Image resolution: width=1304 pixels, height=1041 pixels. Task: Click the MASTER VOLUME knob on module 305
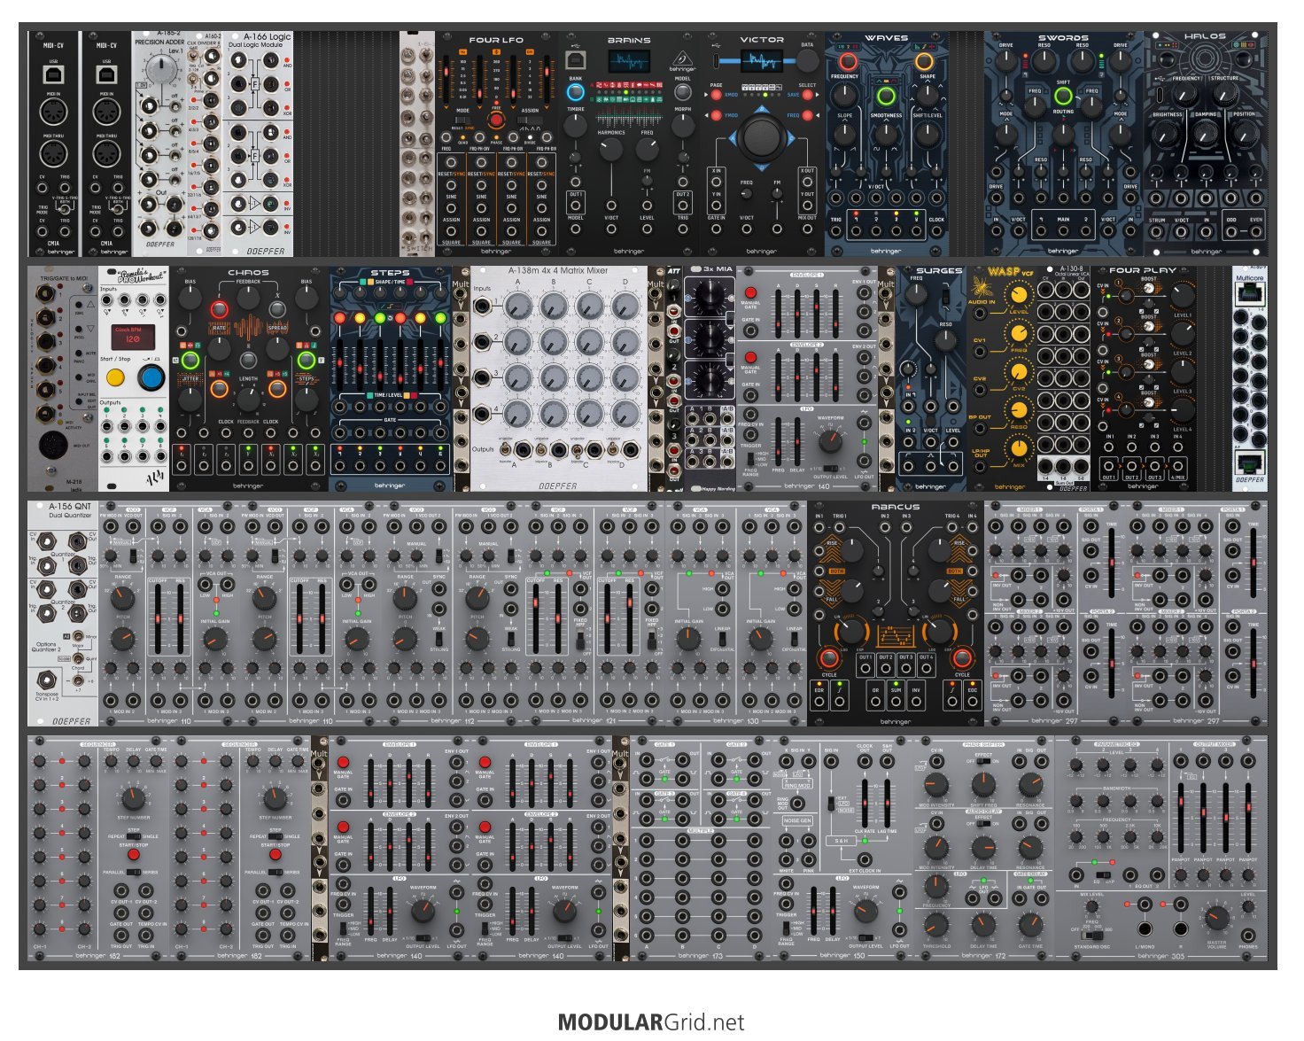[1216, 919]
